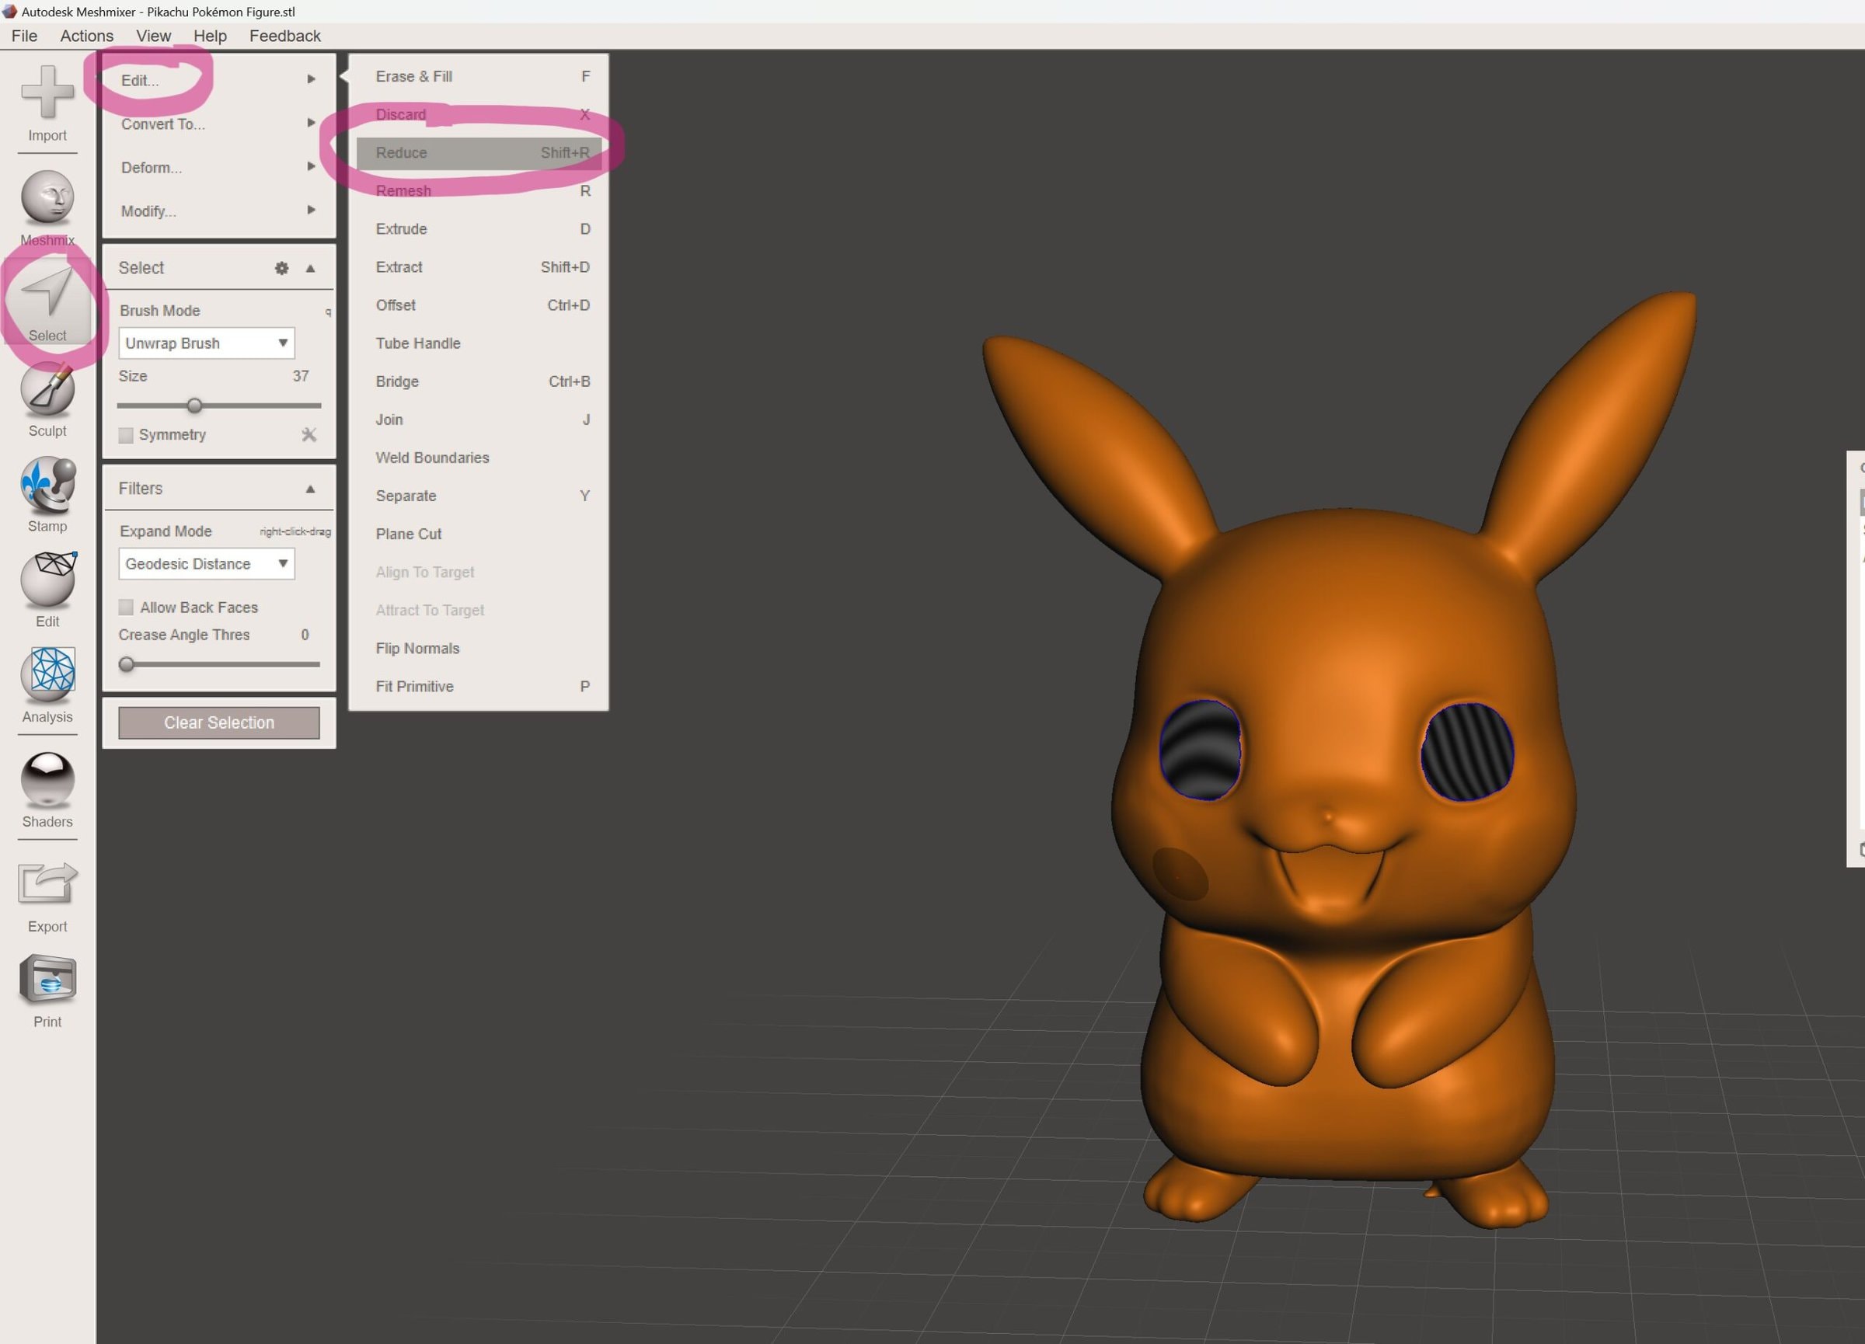
Task: Open the Print tool
Action: [47, 979]
